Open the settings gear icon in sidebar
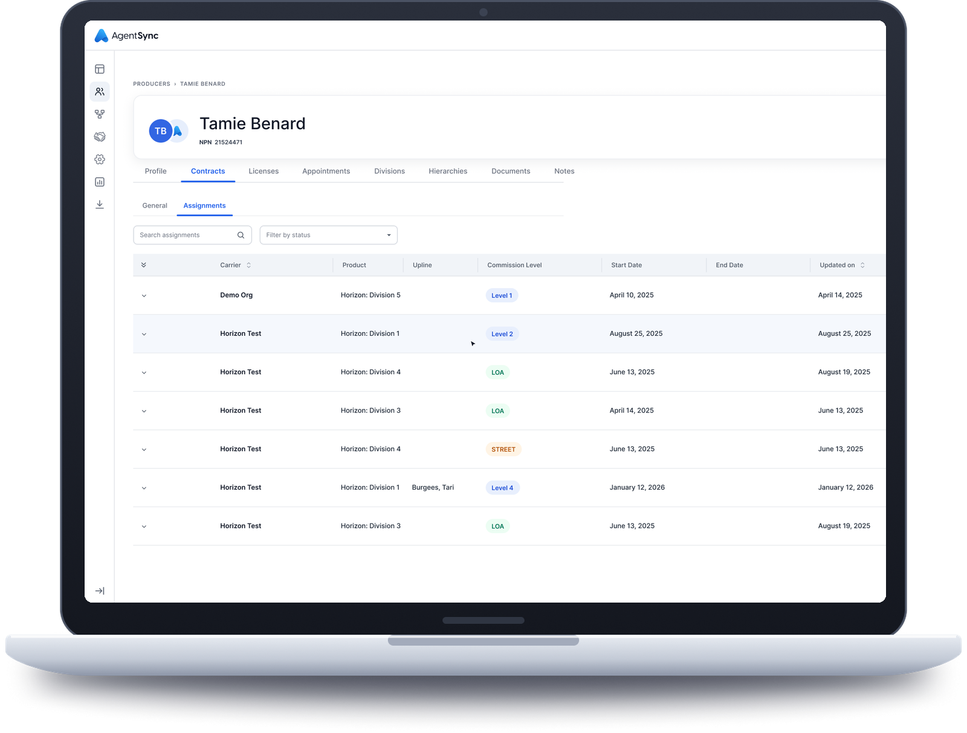The width and height of the screenshot is (967, 733). pos(100,159)
